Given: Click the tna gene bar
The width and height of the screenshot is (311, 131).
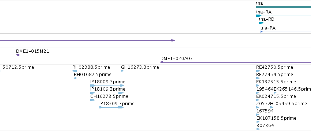Looking at the screenshot, I should [284, 7].
